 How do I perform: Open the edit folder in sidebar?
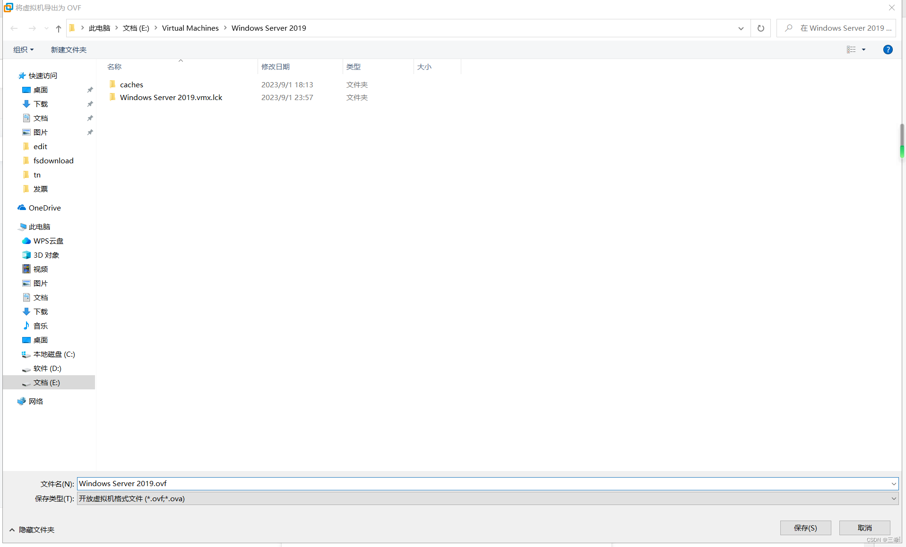click(40, 146)
